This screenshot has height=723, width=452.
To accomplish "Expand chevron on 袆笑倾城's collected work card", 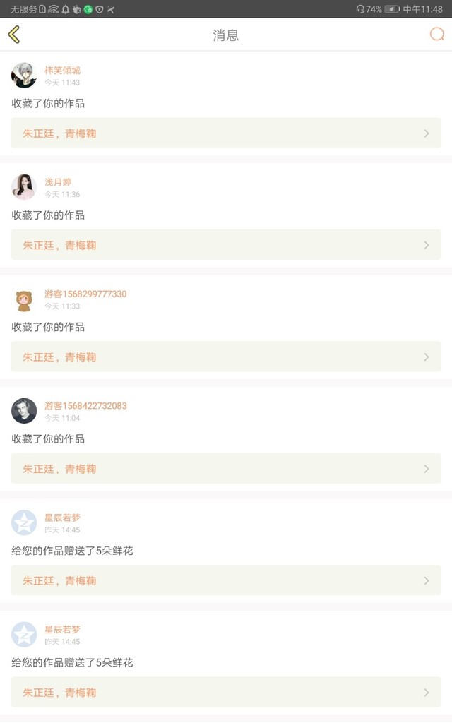I will point(426,133).
